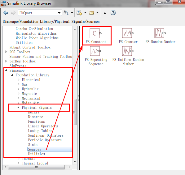The width and height of the screenshot is (185, 175).
Task: Select Simscape tree item
Action: click(17, 70)
